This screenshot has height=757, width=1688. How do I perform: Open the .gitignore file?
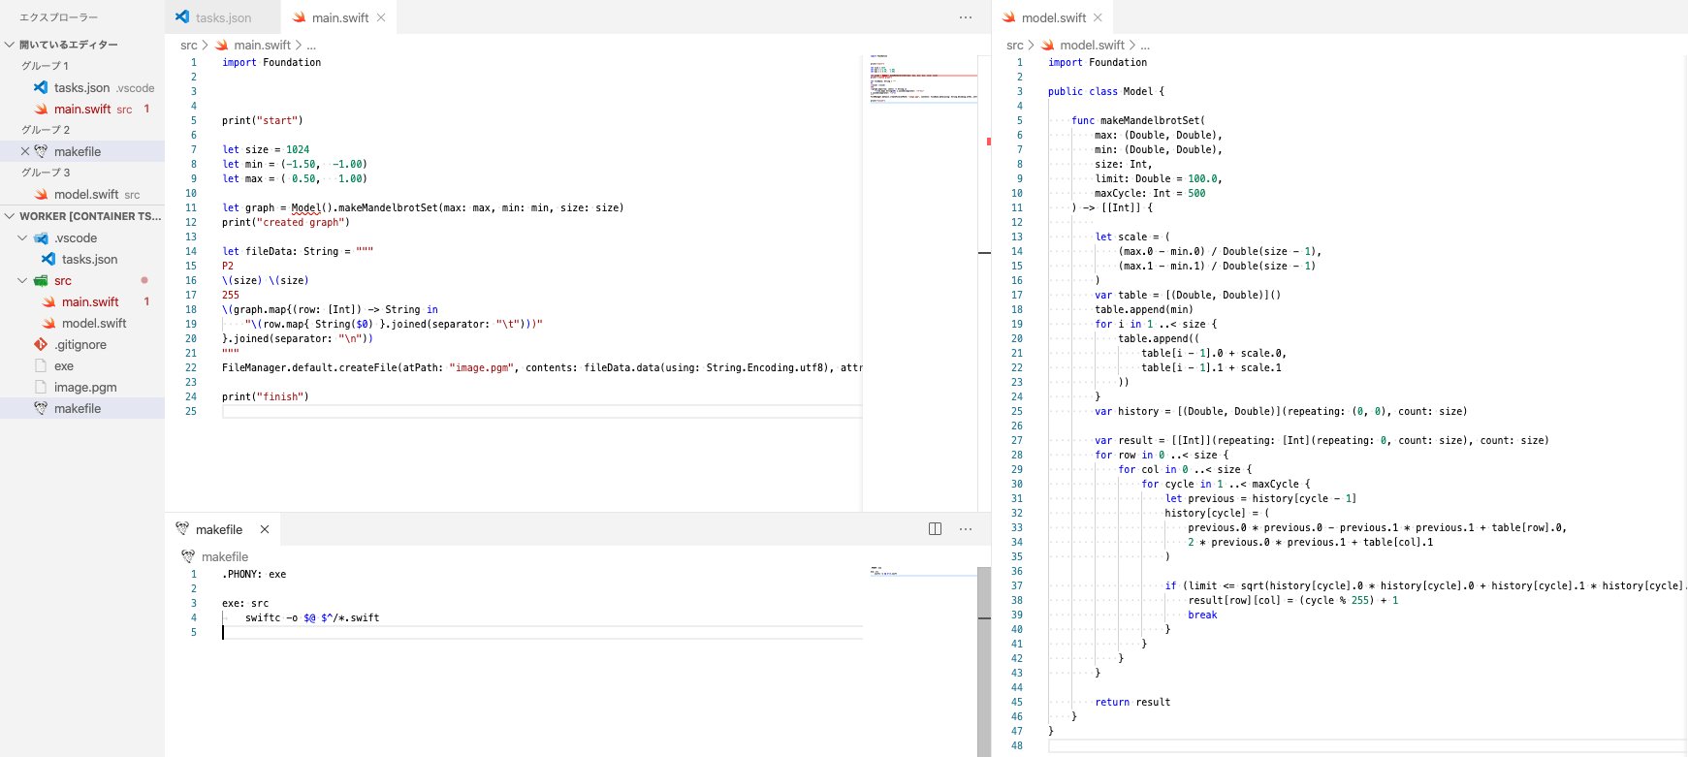click(80, 344)
